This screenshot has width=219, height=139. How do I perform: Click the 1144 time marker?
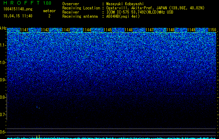click(87, 30)
